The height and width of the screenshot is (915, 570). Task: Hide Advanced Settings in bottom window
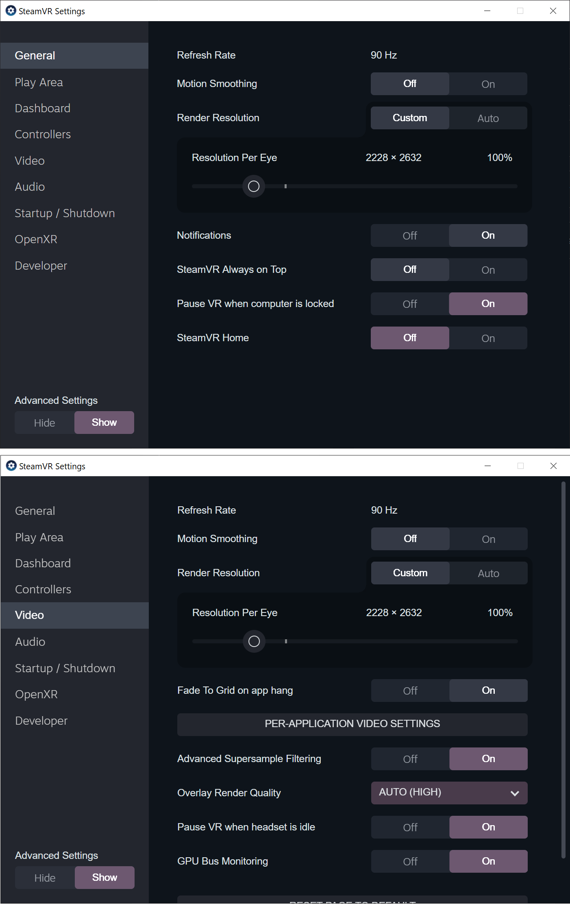[x=45, y=878]
